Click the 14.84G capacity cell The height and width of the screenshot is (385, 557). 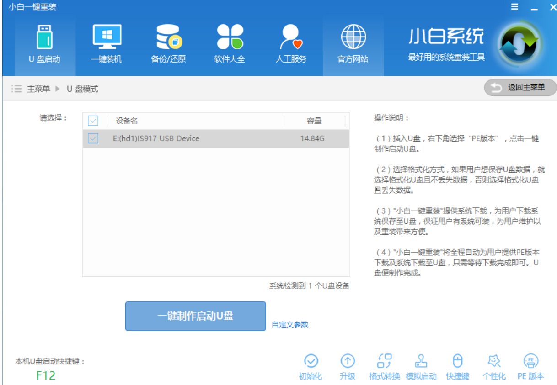click(x=312, y=138)
